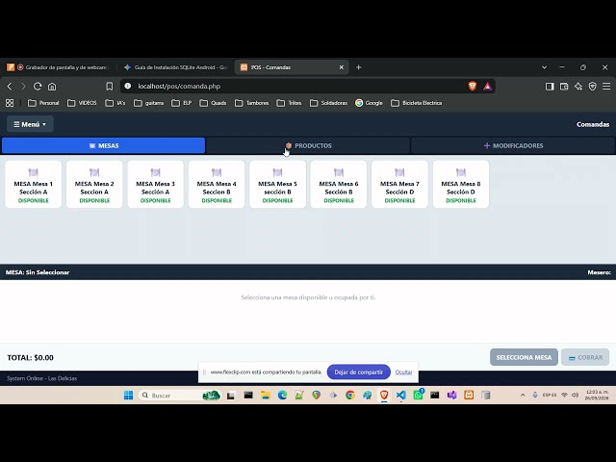Open the Windows Start menu
The image size is (616, 462).
coord(128,396)
